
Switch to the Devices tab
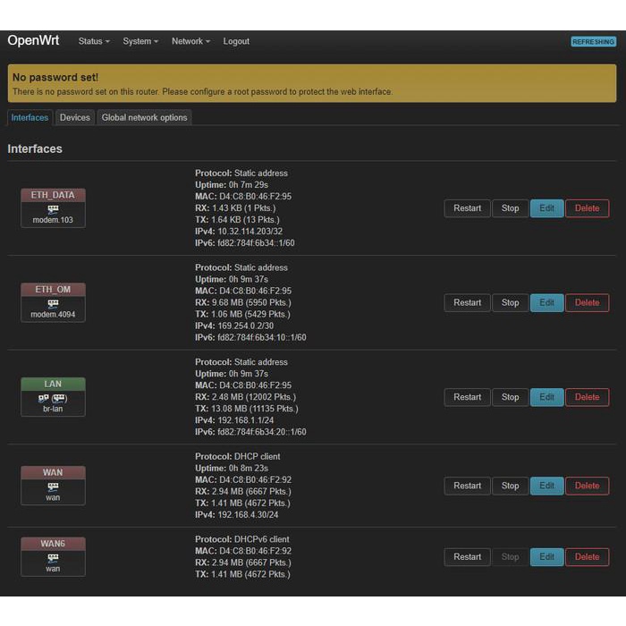click(75, 117)
